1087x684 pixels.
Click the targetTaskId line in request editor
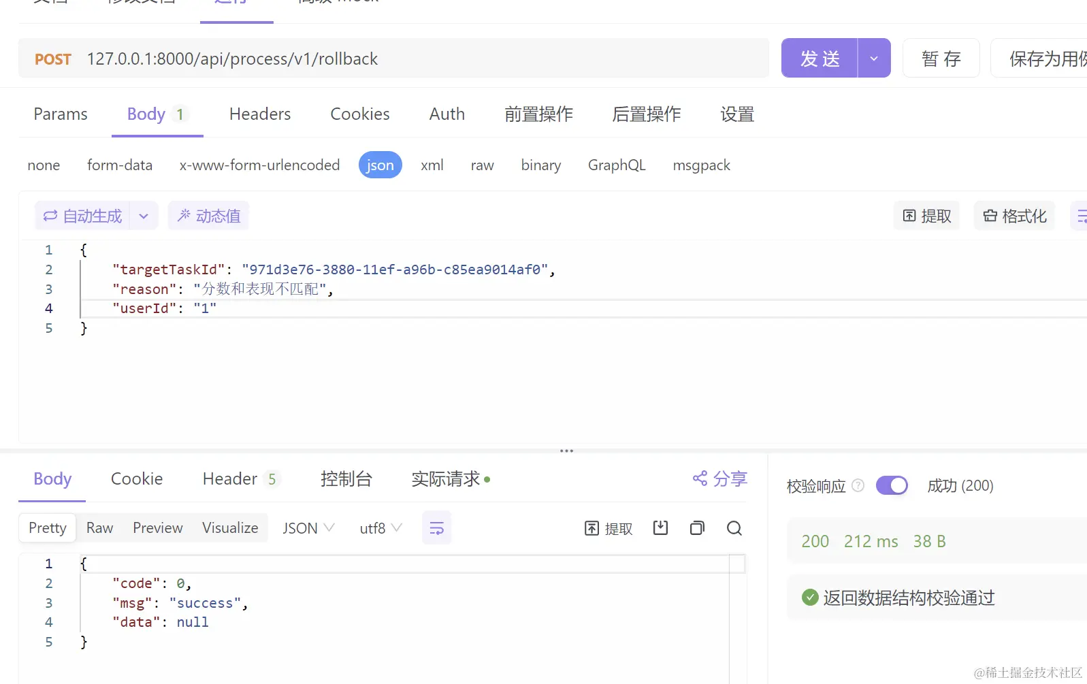click(334, 270)
